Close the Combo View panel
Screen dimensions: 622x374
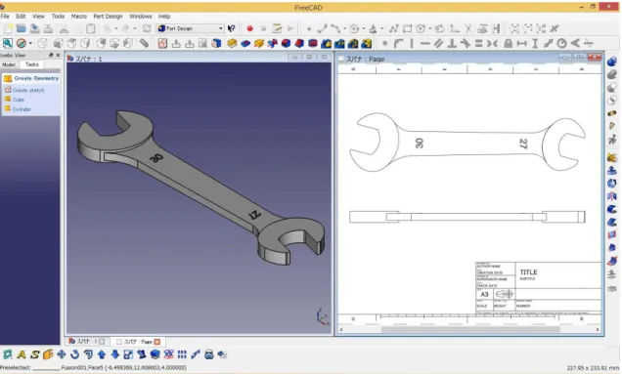coord(58,55)
